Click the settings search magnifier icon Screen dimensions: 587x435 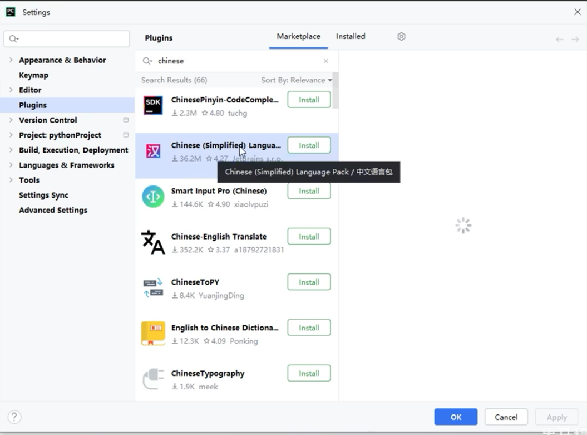(x=13, y=39)
